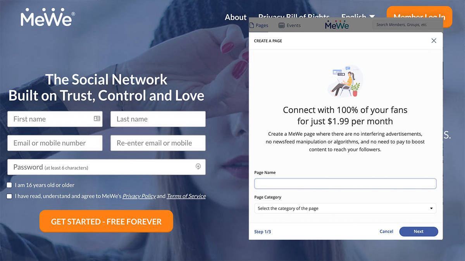The width and height of the screenshot is (465, 261).
Task: Click the MeWe logo in the app header
Action: pos(337,25)
